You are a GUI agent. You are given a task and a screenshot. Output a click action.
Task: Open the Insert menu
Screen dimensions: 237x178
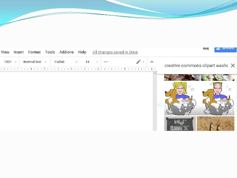19,52
